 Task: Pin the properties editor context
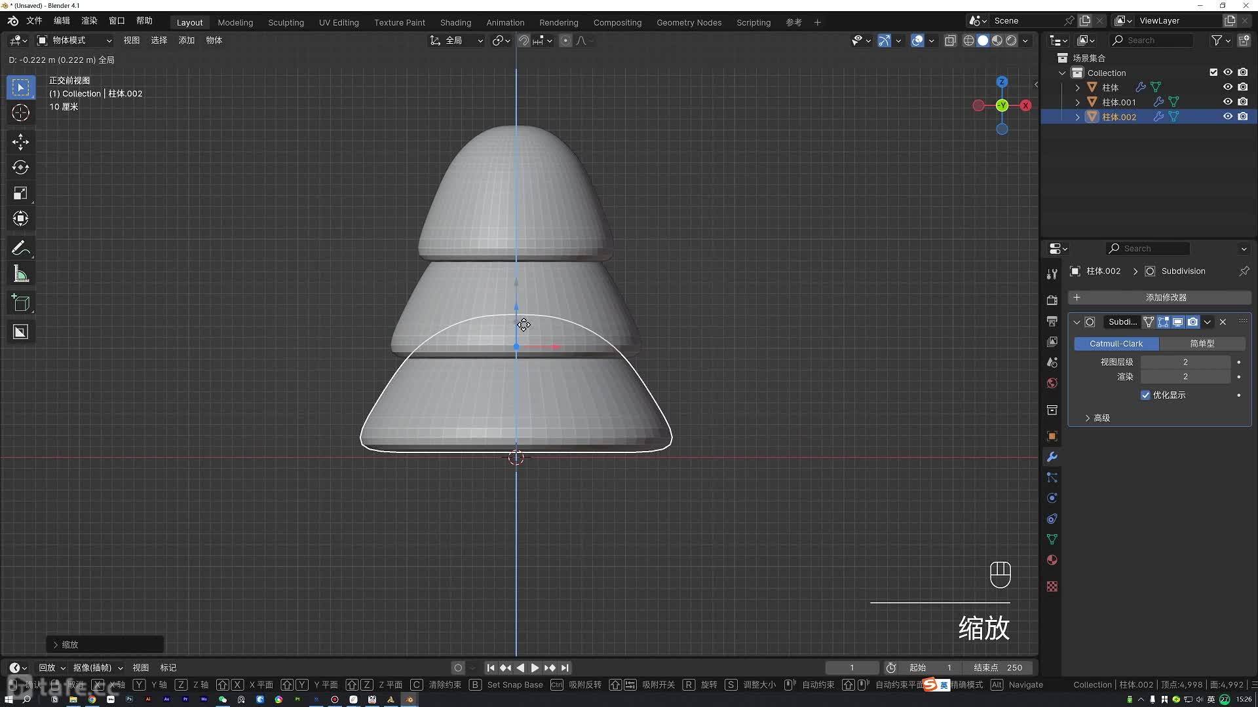coord(1244,271)
